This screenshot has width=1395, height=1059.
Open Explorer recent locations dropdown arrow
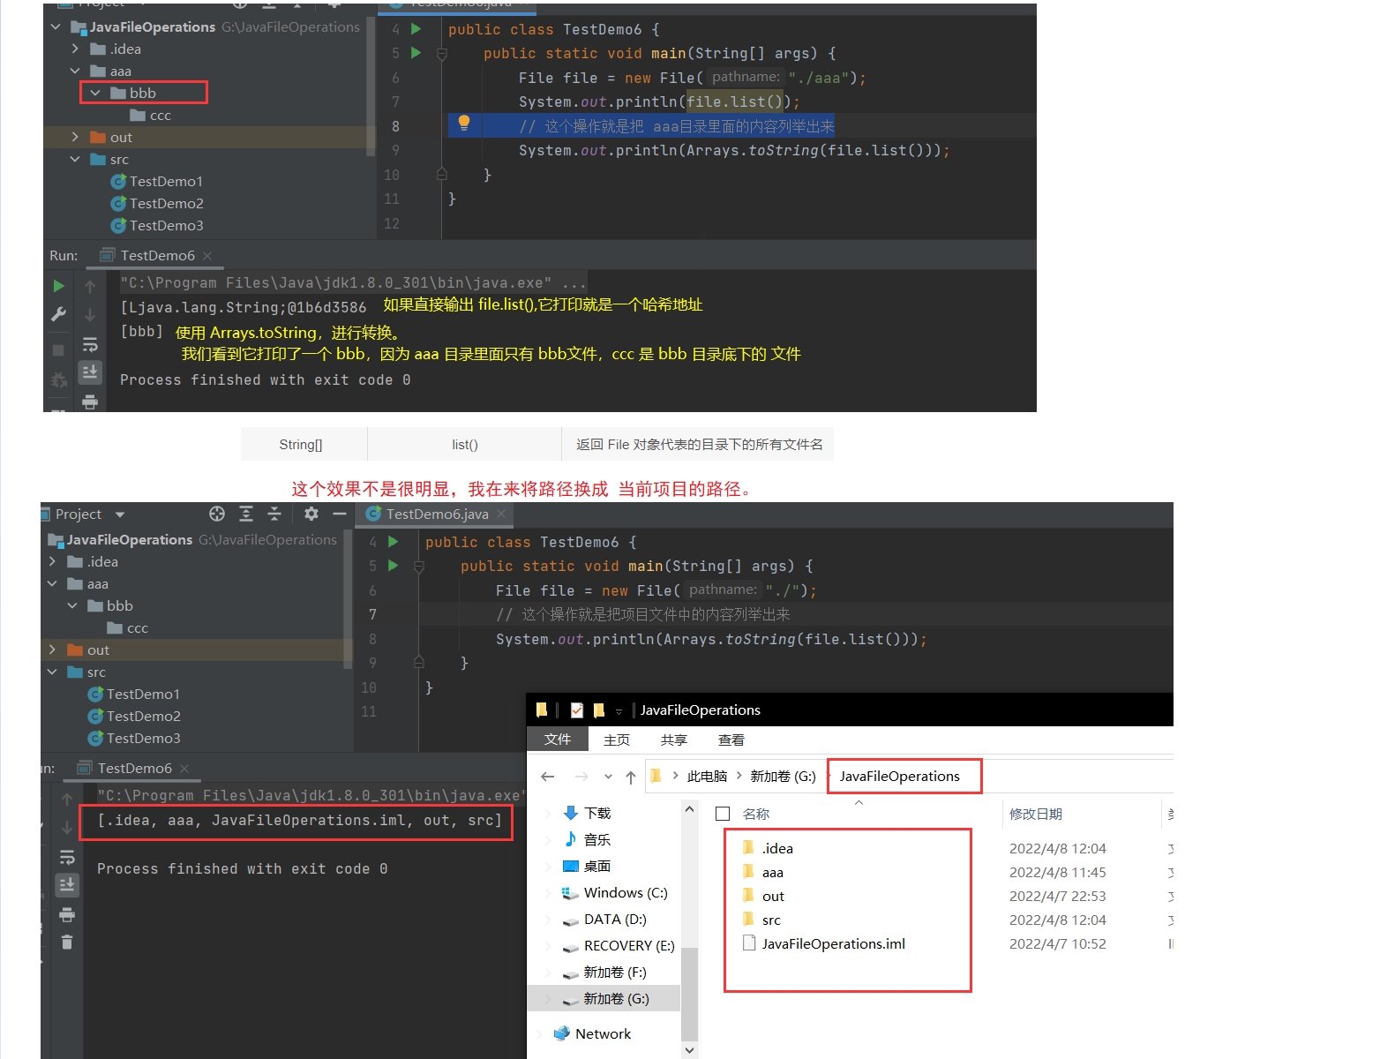[x=608, y=777]
